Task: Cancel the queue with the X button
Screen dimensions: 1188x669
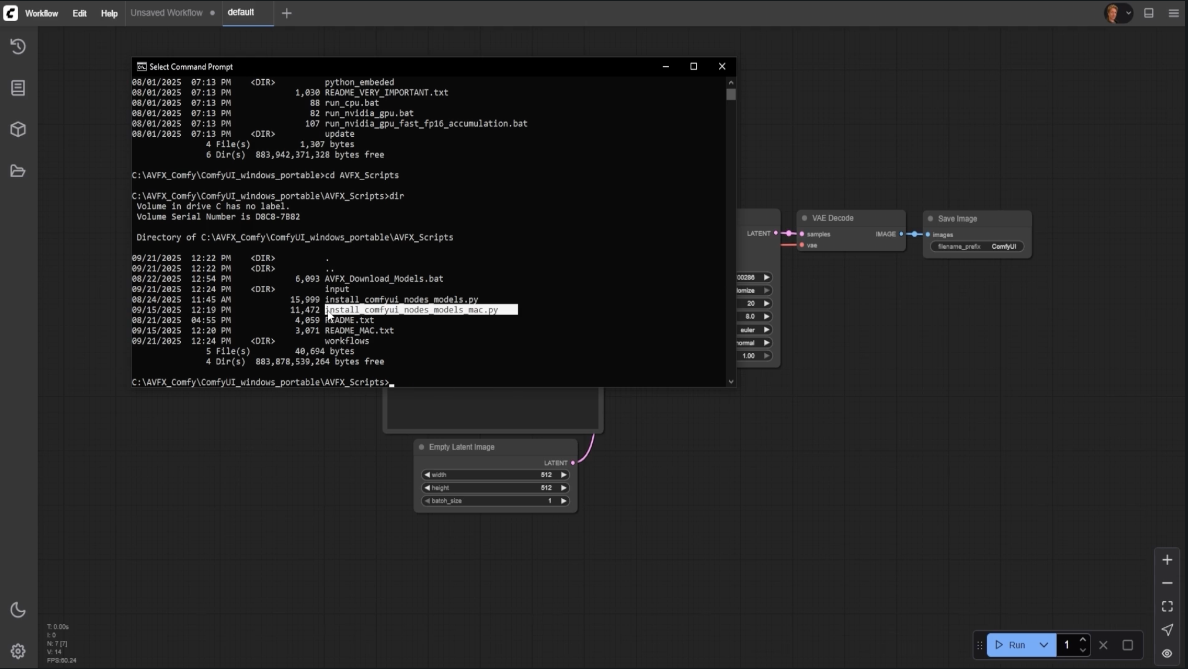Action: (x=1103, y=645)
